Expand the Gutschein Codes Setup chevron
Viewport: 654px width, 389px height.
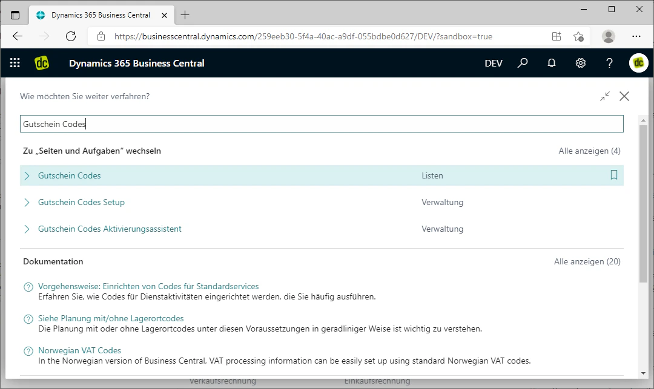(27, 203)
